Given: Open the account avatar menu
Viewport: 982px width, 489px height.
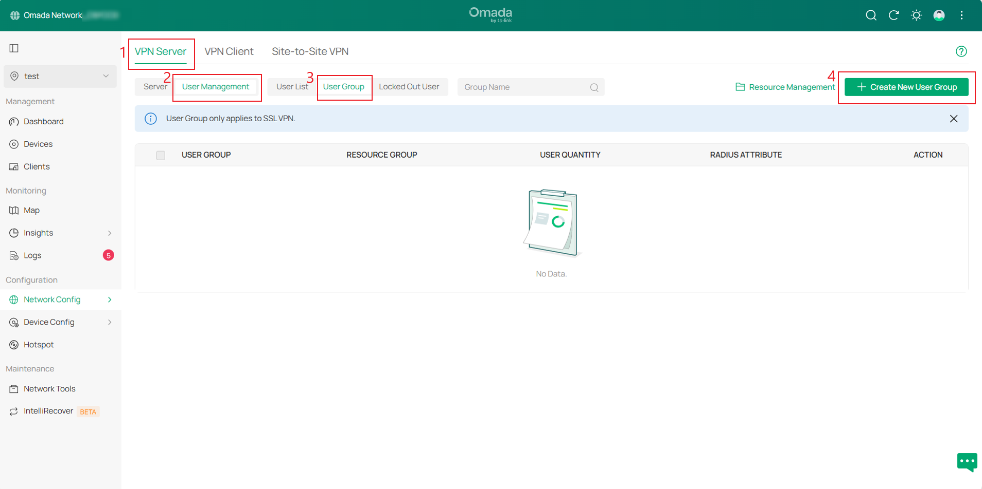Looking at the screenshot, I should pos(939,15).
